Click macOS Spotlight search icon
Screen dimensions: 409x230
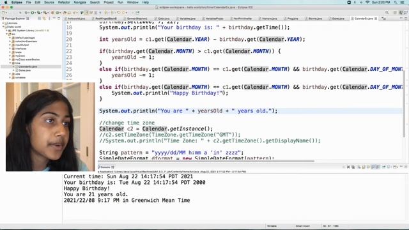coord(396,3)
